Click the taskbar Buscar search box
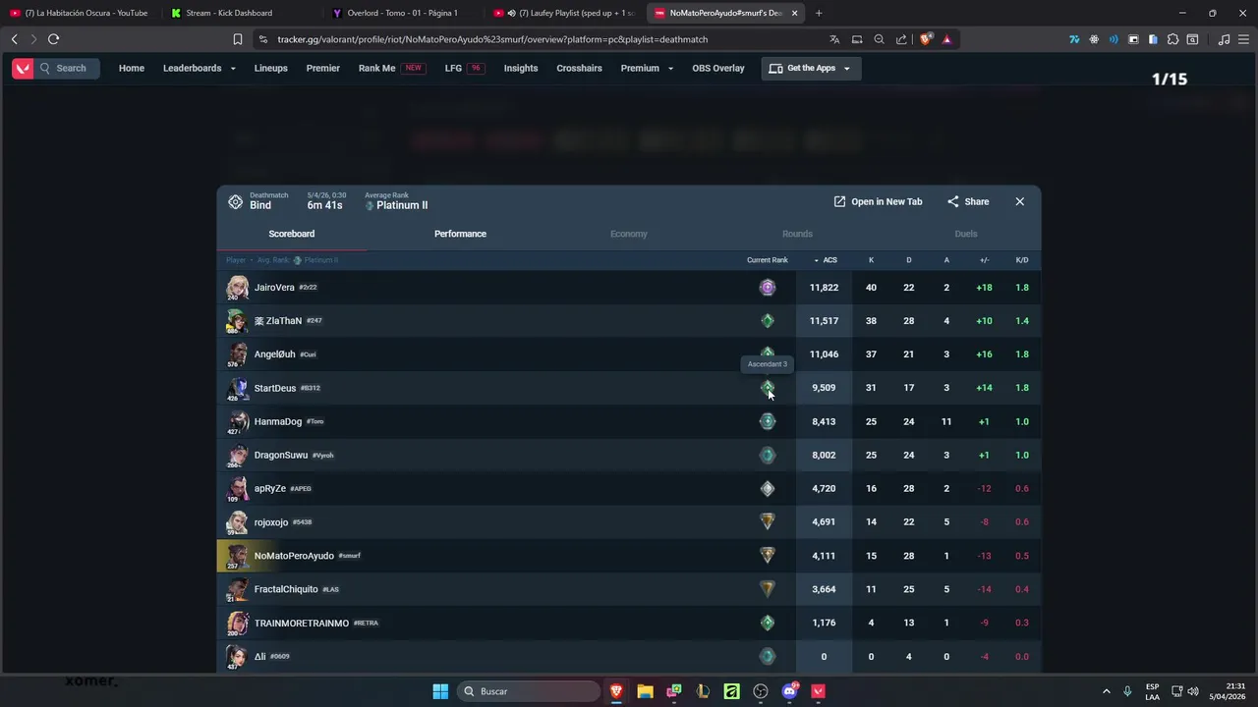Viewport: 1258px width, 707px height. [530, 691]
